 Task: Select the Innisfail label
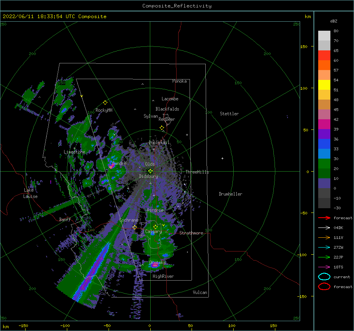(159, 142)
